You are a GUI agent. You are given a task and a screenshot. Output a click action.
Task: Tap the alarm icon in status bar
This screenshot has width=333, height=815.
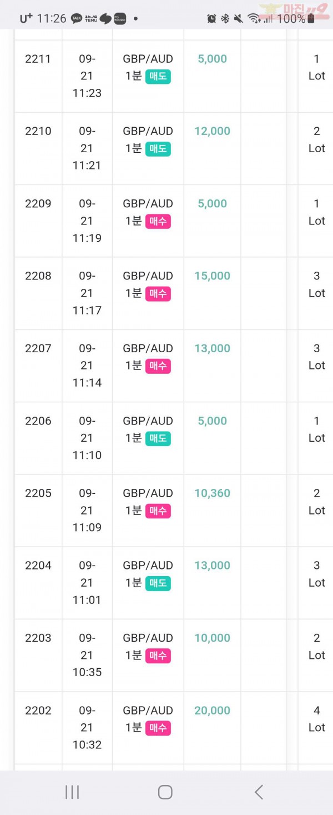(x=211, y=18)
